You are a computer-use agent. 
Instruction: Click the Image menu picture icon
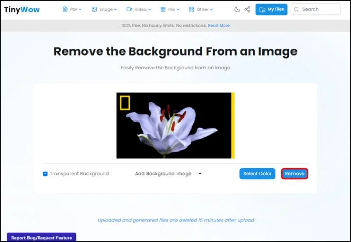(94, 9)
